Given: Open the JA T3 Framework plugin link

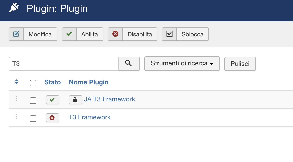Looking at the screenshot, I should tap(109, 99).
